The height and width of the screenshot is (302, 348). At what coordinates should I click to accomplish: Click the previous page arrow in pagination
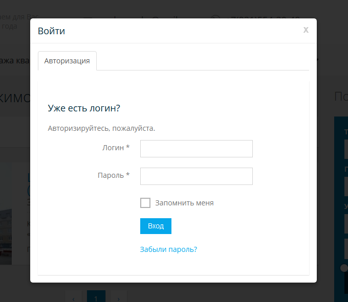[x=74, y=297]
